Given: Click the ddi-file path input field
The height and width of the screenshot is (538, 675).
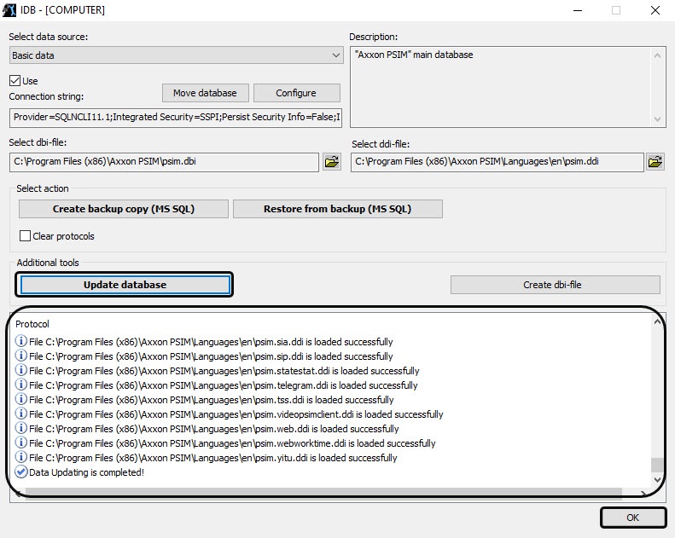Looking at the screenshot, I should (497, 162).
